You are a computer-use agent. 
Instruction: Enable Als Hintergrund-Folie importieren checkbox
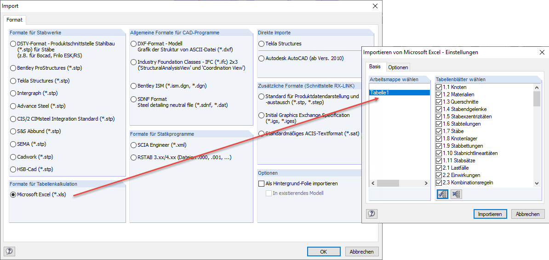tap(261, 183)
